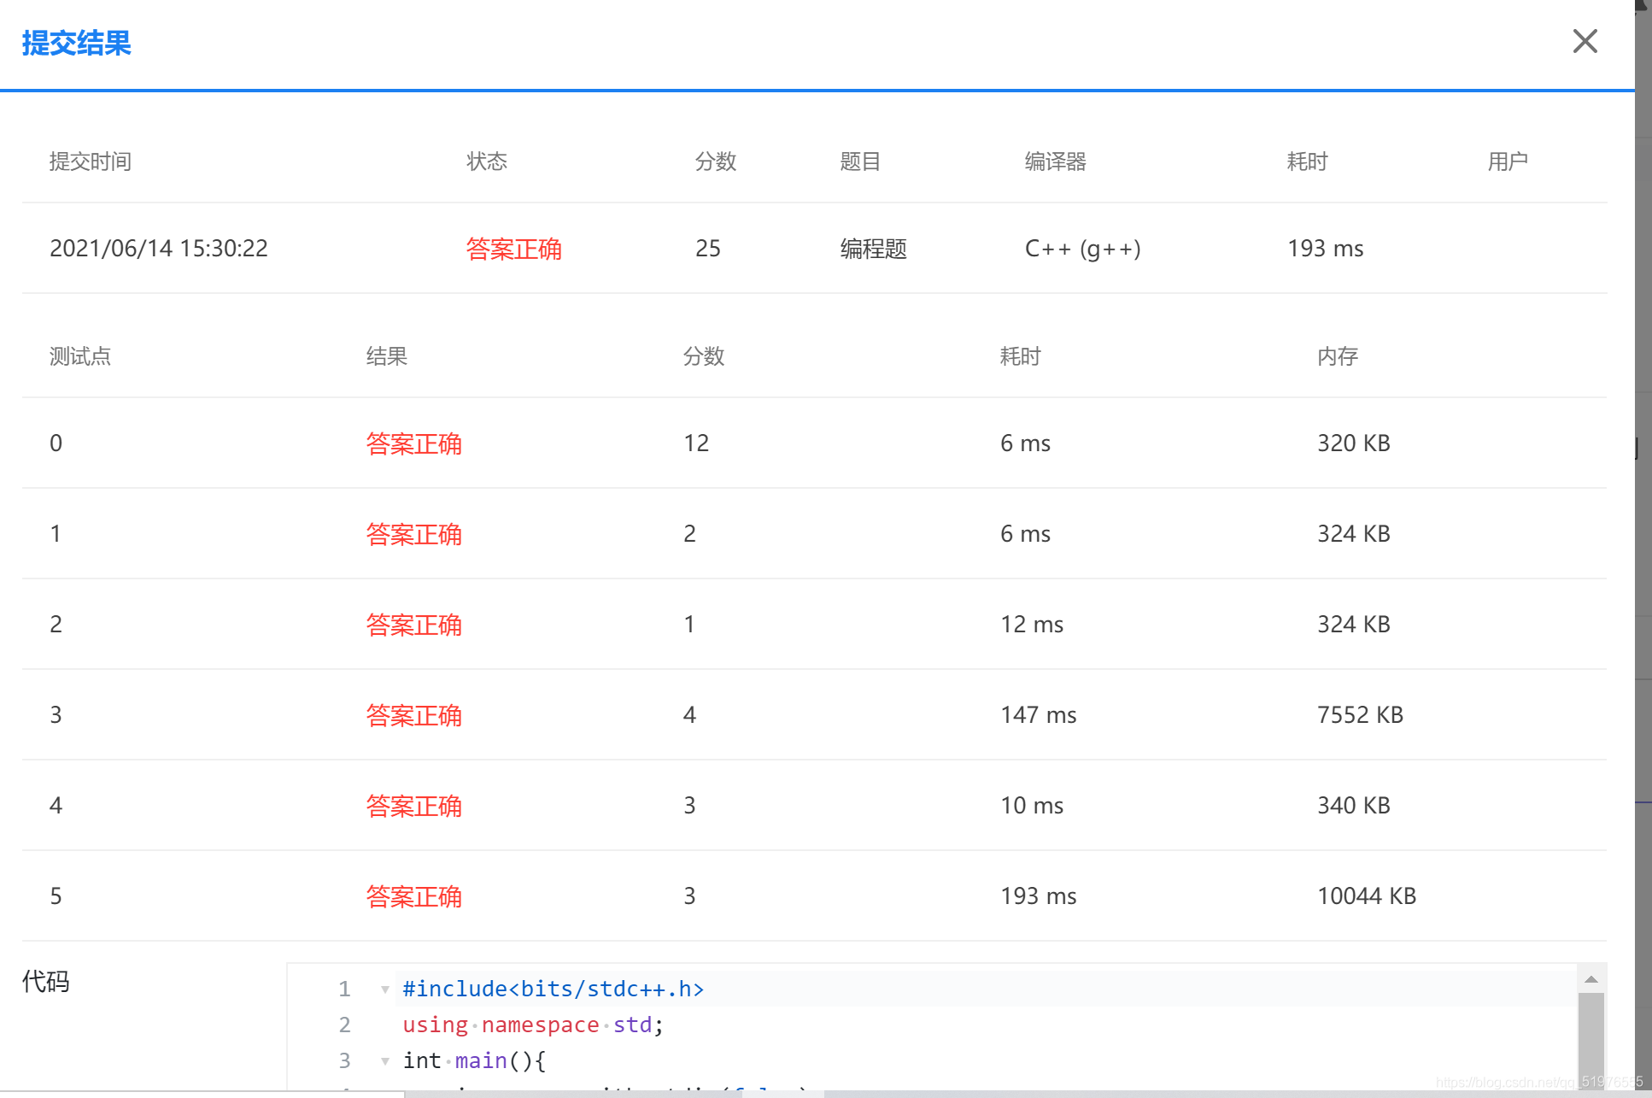Image resolution: width=1652 pixels, height=1098 pixels.
Task: Select submission time 2021/06/14 15:30:22
Action: click(159, 249)
